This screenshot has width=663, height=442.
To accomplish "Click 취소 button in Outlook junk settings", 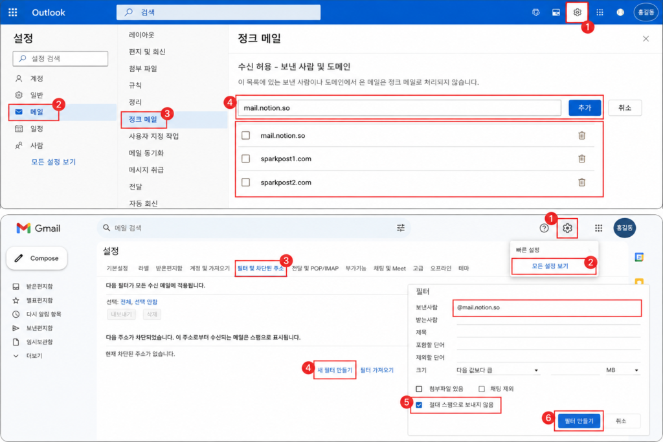I will point(625,108).
